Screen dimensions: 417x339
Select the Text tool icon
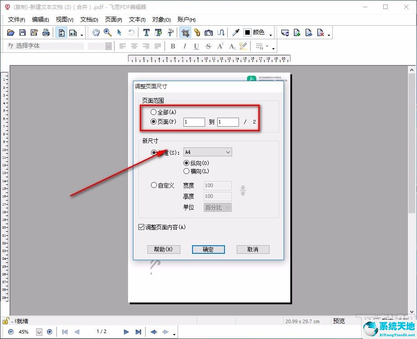click(x=146, y=32)
